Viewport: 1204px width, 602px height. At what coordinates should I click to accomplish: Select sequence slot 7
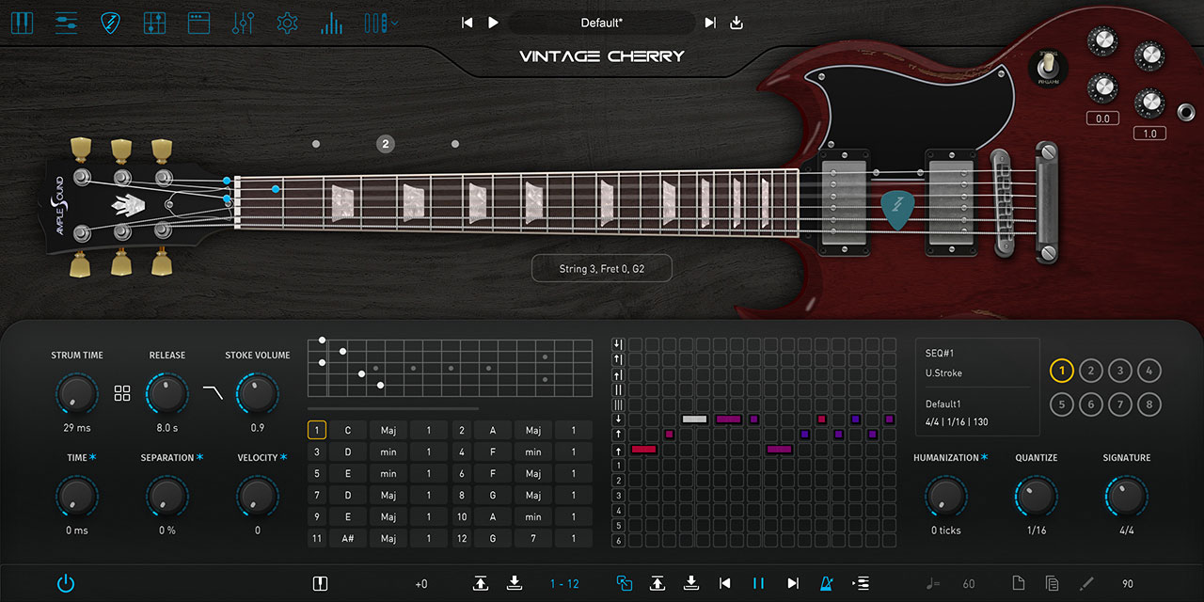(1119, 405)
